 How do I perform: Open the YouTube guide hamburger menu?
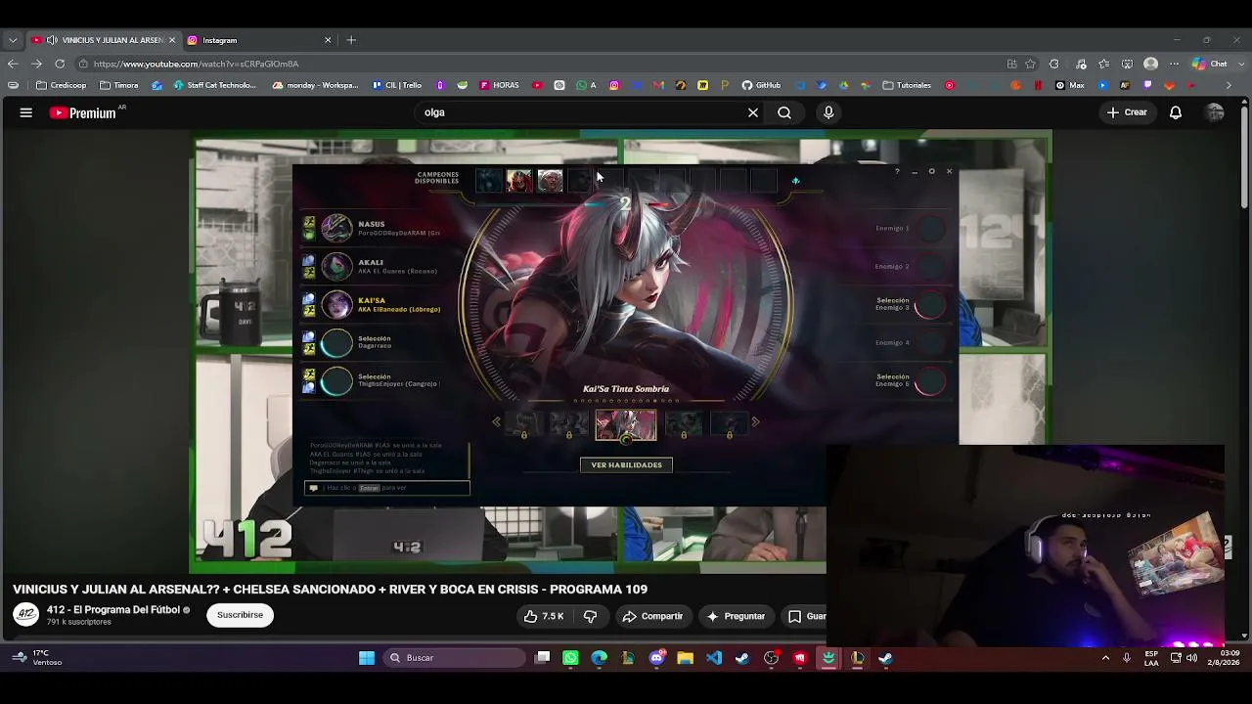click(x=26, y=112)
